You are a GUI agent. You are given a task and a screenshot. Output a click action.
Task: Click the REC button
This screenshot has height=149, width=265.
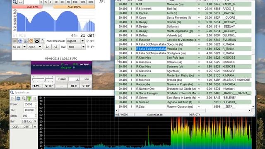74,86
